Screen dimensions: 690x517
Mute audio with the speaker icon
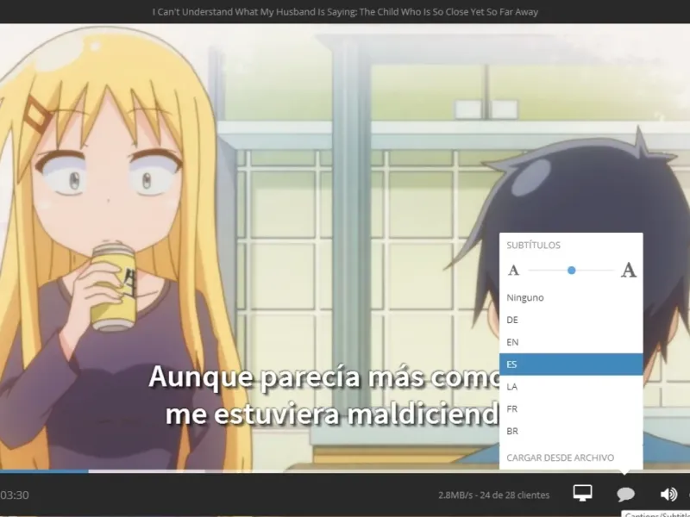click(x=668, y=494)
